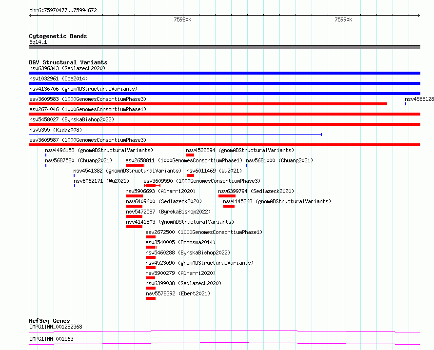This screenshot has height=350, width=434.
Task: Click nsv6011469 (Wu2021) label
Action: click(214, 171)
